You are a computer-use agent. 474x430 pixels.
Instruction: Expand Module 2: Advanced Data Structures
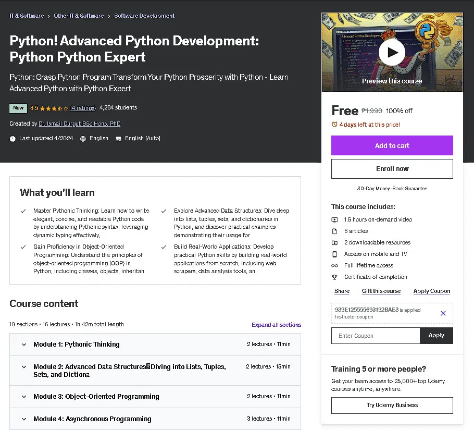coord(155,371)
